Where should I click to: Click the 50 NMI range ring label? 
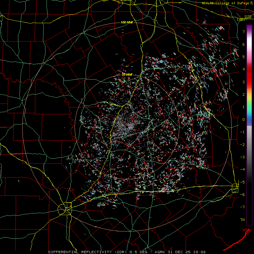tap(127, 75)
